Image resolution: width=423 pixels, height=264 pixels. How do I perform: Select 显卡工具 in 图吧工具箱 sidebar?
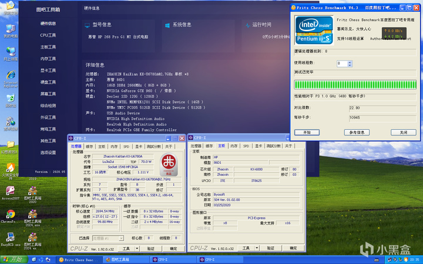click(48, 70)
